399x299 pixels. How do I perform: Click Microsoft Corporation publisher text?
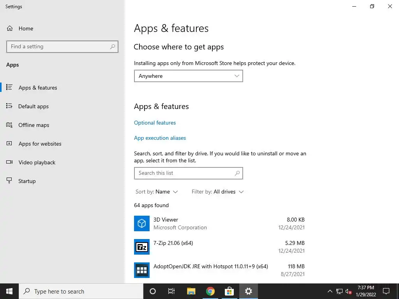pyautogui.click(x=180, y=227)
